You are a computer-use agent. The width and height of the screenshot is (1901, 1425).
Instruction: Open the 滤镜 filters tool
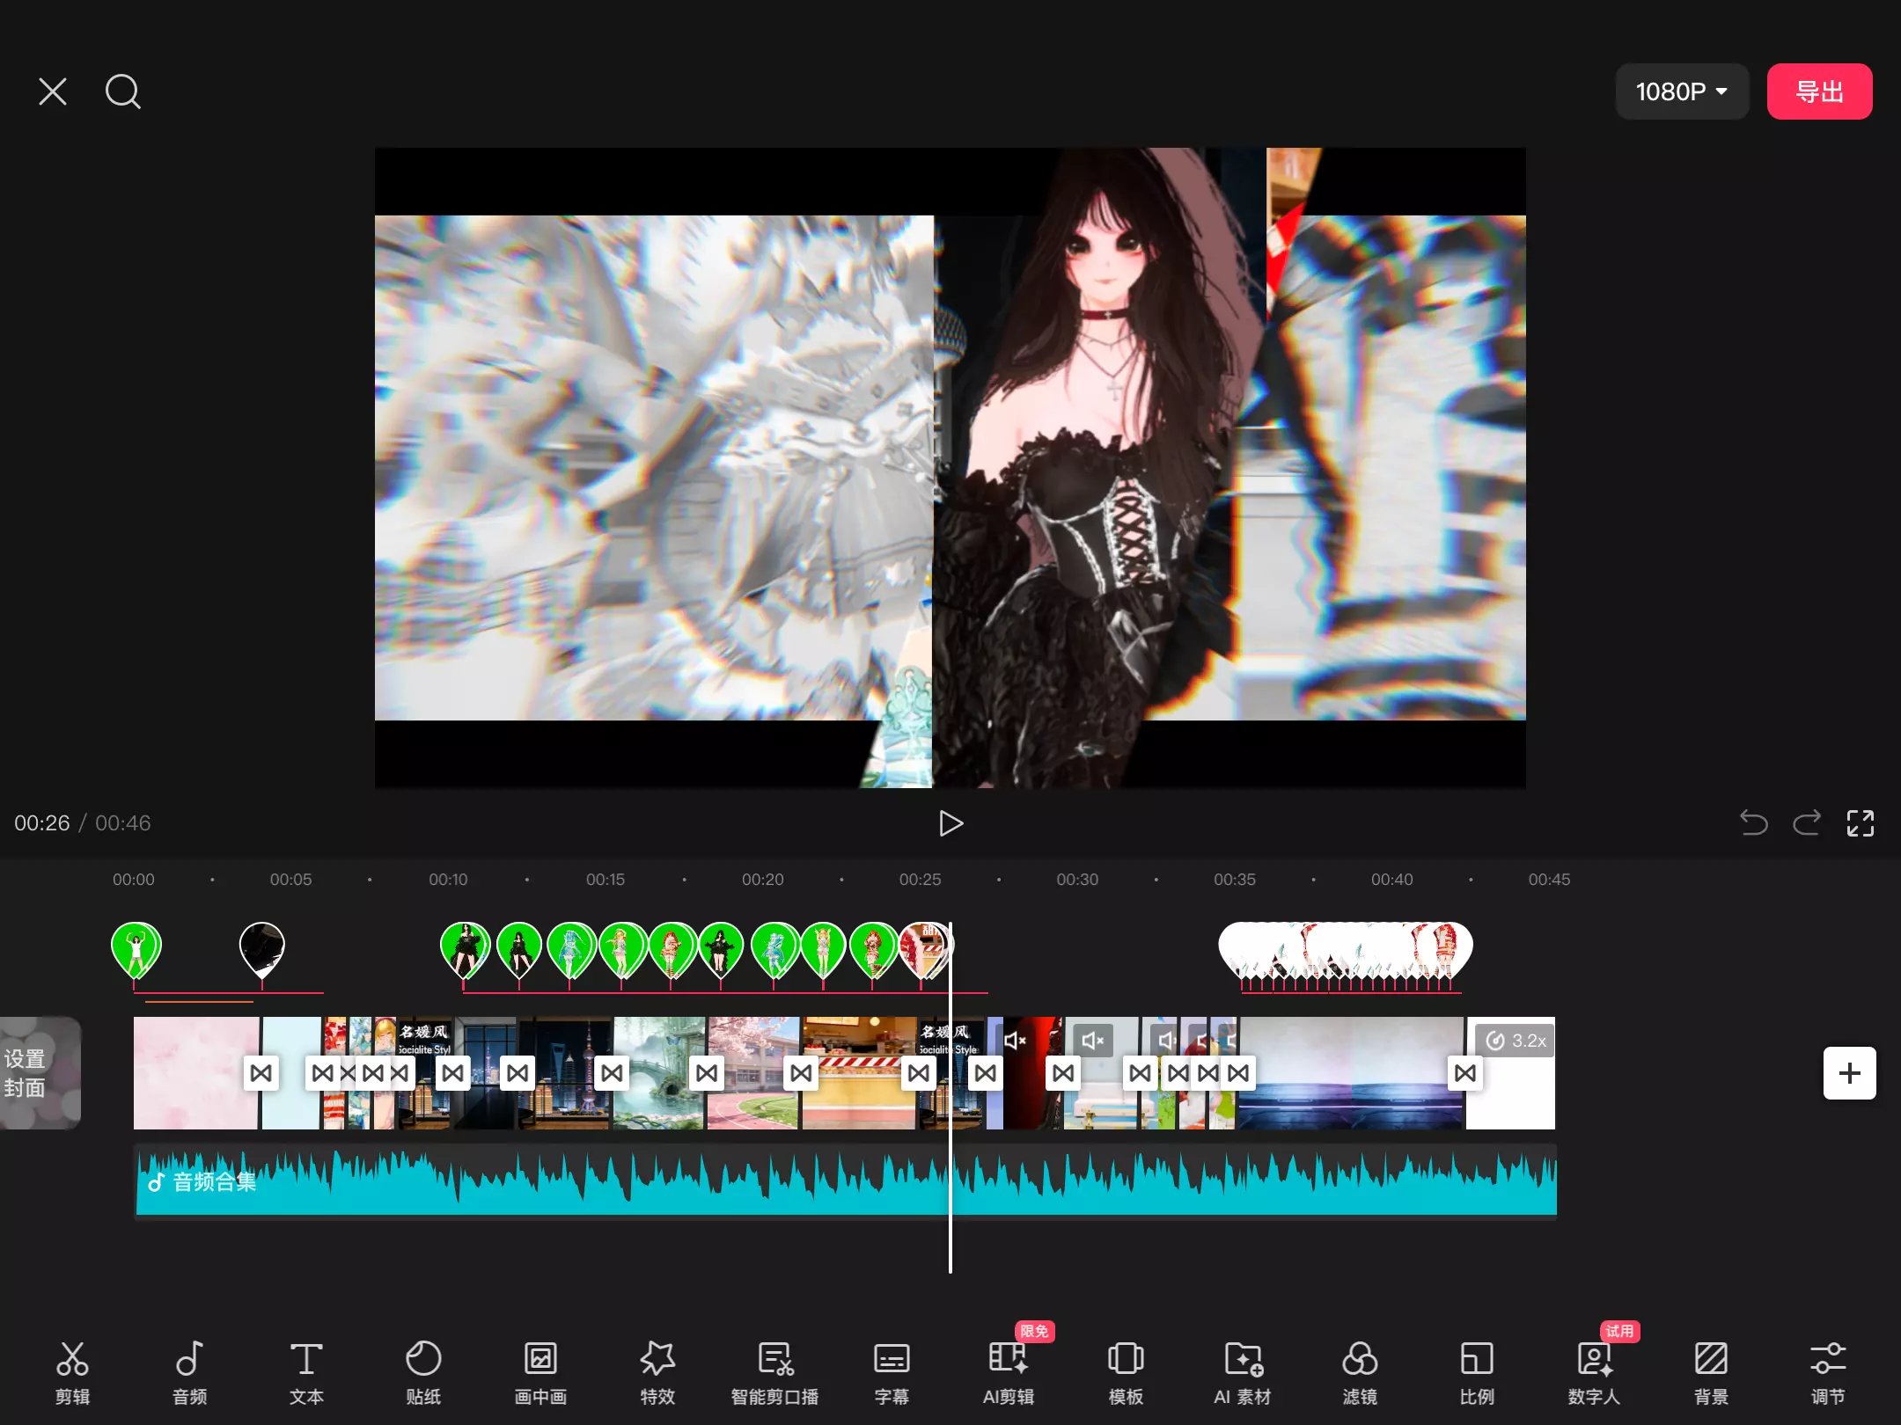(1360, 1370)
